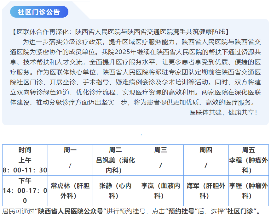
Task: Click the small dot in the dashed divider
Action: pos(141,135)
